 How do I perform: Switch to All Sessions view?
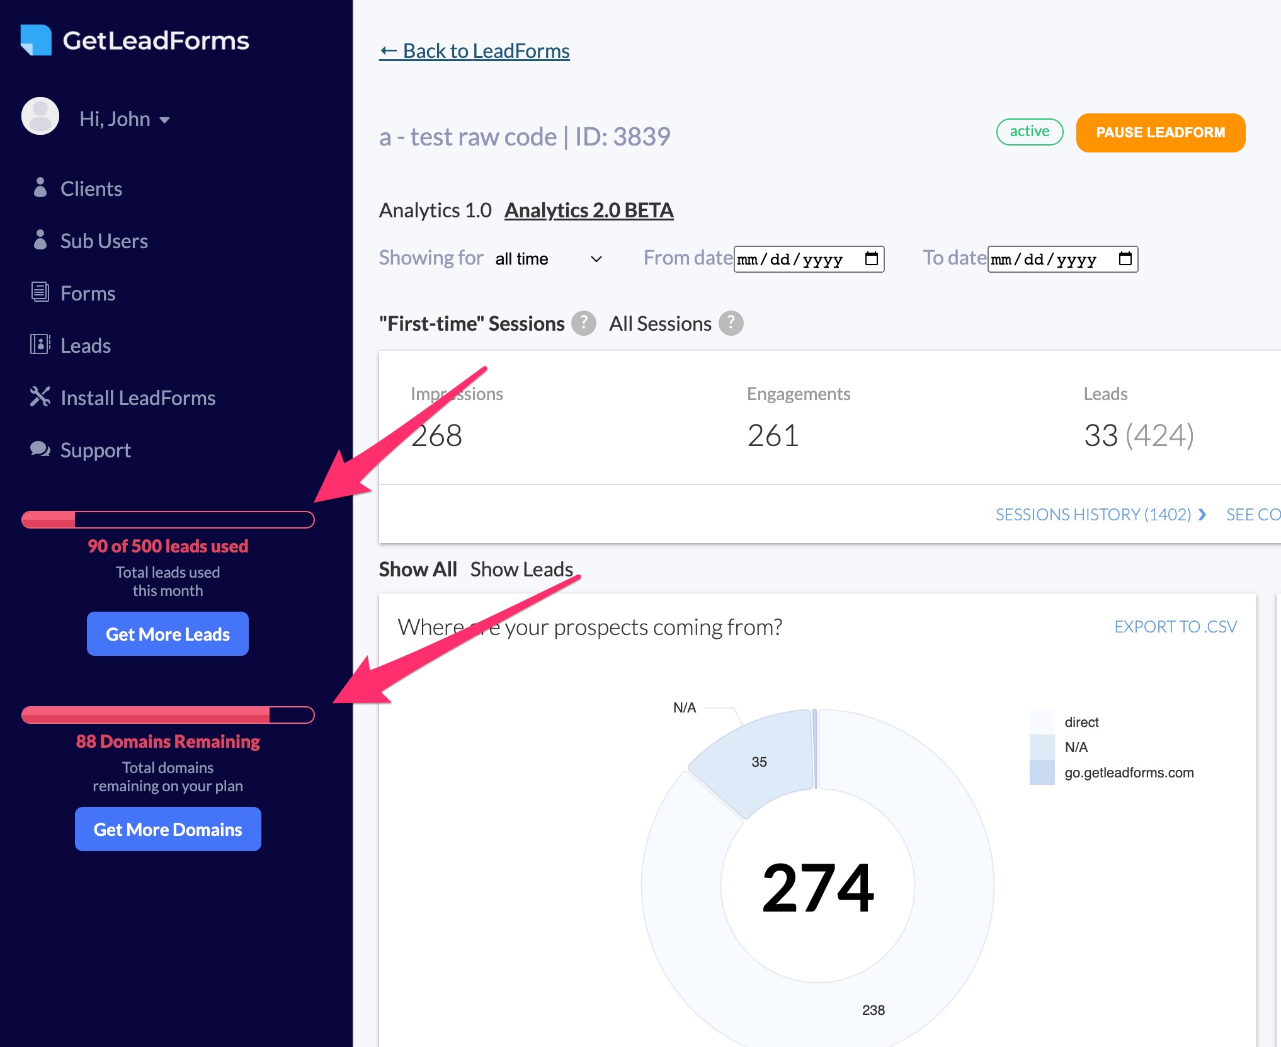click(660, 324)
